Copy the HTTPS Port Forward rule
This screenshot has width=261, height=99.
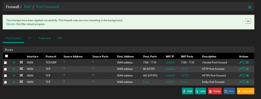click(244, 75)
